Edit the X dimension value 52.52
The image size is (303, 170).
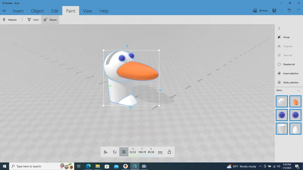click(133, 152)
